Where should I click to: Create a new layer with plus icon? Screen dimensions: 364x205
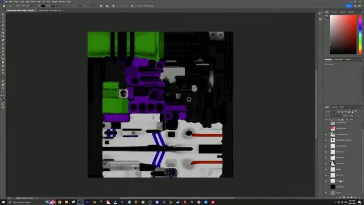355,198
